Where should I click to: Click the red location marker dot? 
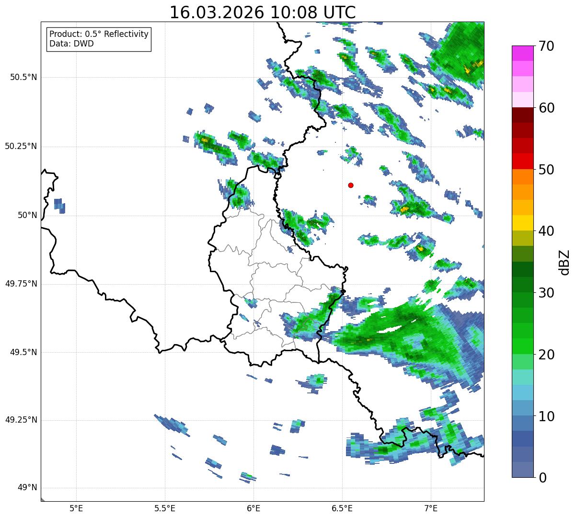(351, 185)
